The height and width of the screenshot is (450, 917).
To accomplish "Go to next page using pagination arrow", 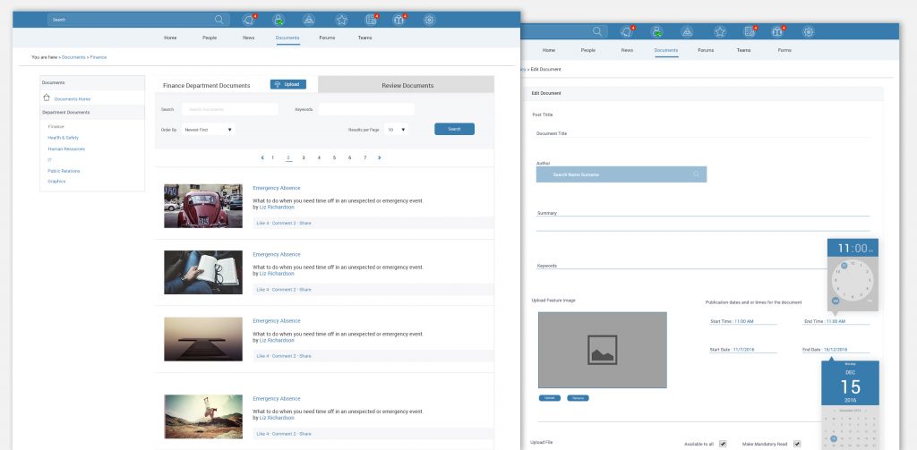I will tap(380, 157).
